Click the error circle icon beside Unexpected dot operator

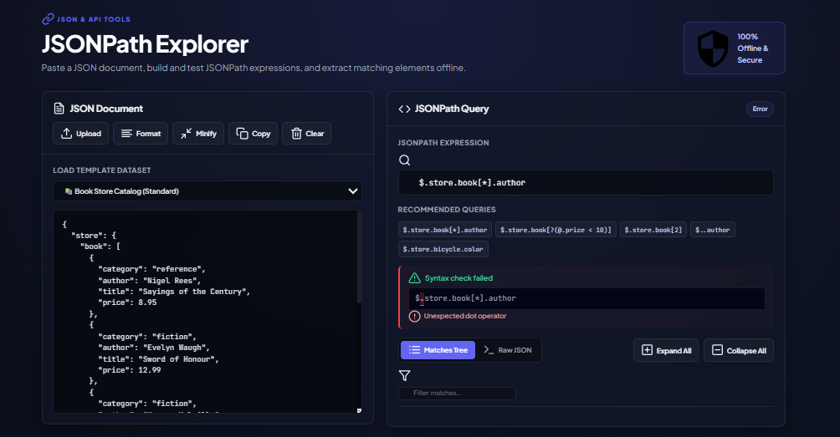tap(415, 316)
